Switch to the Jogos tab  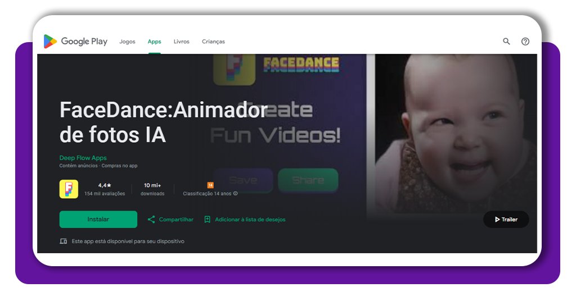pyautogui.click(x=127, y=42)
